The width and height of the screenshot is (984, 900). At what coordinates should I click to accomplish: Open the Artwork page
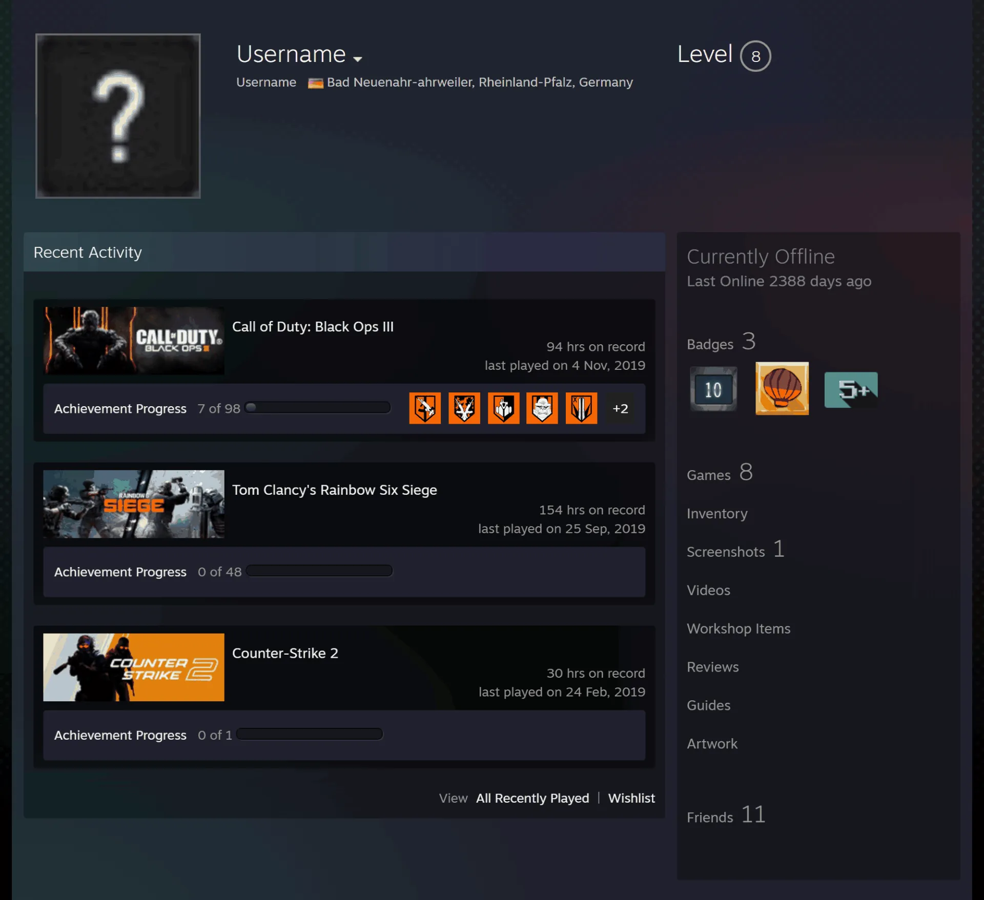712,744
